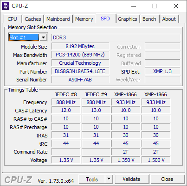Viewport: 187px width, 186px height.
Task: Click the Tools button
Action: pyautogui.click(x=92, y=179)
